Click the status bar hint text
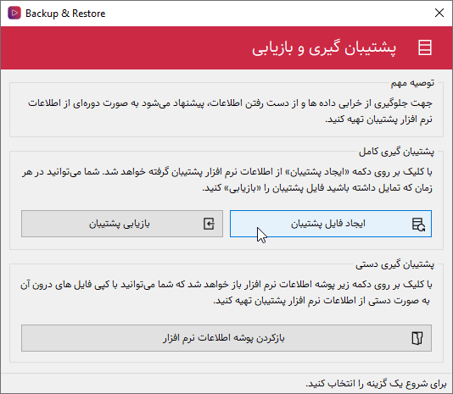This screenshot has height=394, width=453. 376,384
